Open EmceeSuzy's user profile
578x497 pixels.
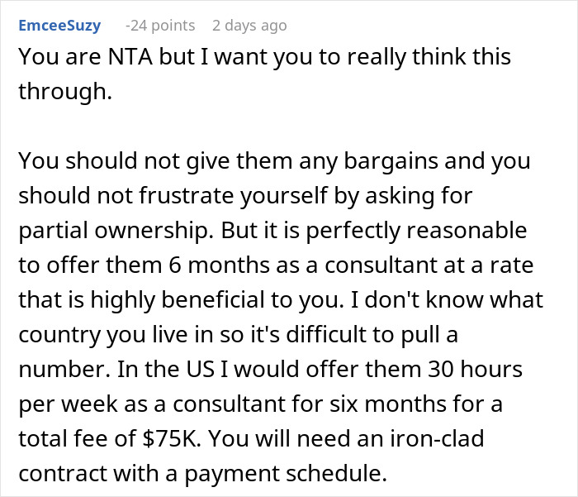pos(59,26)
